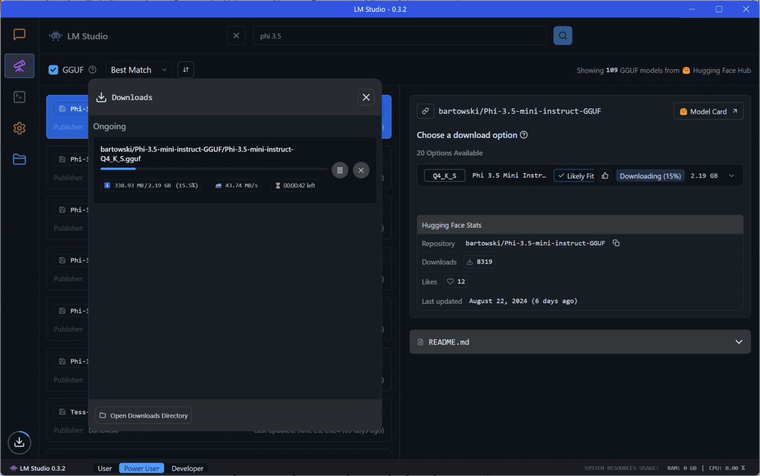Click the download progress bar

click(213, 169)
